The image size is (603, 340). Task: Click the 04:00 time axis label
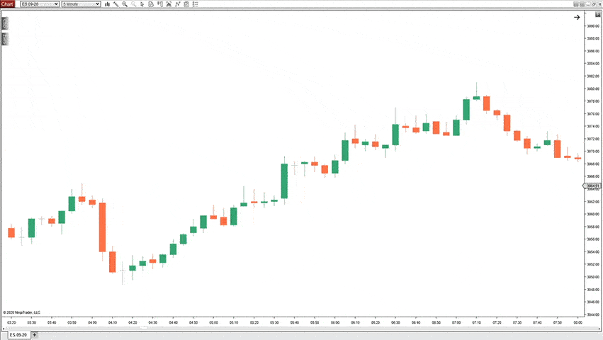tap(92, 323)
